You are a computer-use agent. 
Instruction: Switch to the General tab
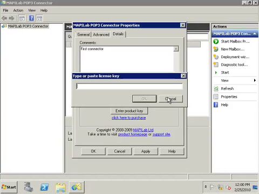84,34
